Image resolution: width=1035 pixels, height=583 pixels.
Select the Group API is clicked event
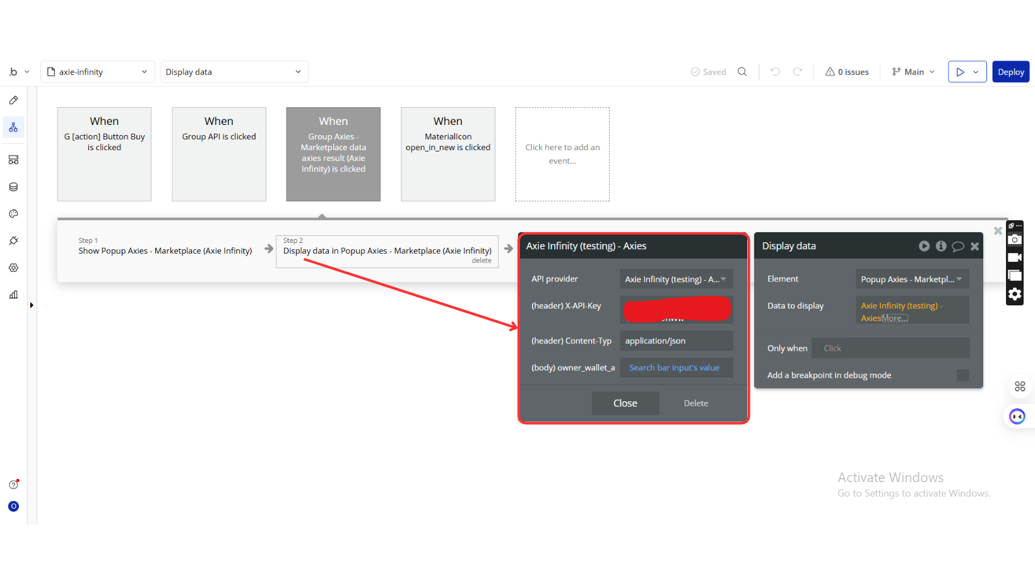click(219, 154)
